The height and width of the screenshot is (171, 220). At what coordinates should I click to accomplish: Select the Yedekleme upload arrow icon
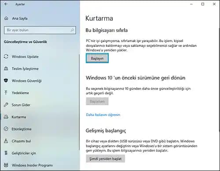(x=6, y=93)
